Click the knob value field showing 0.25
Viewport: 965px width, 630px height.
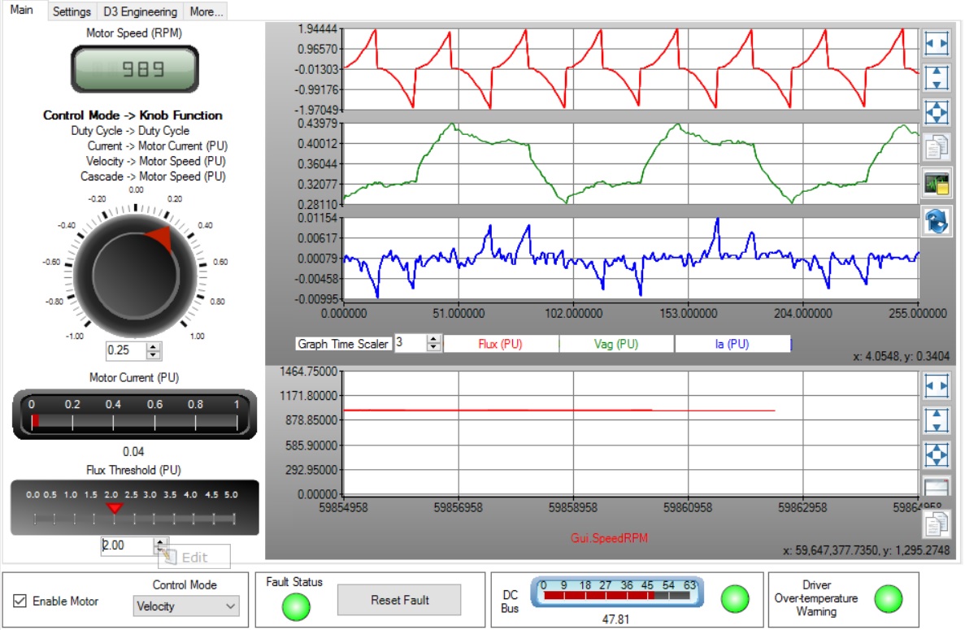pos(126,350)
